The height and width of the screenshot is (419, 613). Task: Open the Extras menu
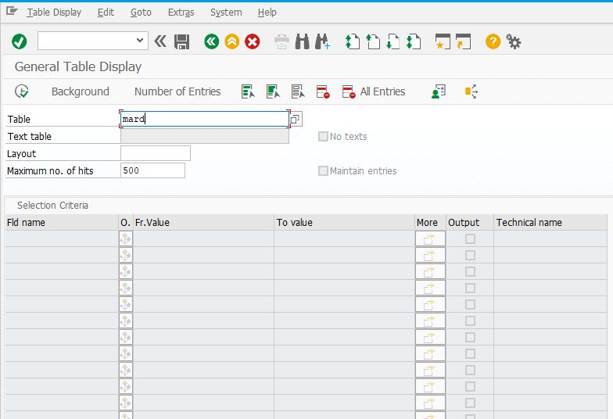[181, 13]
